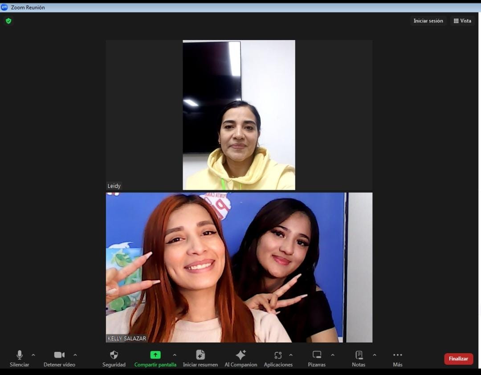End the meeting with Finalizar button
Image resolution: width=481 pixels, height=375 pixels.
458,359
